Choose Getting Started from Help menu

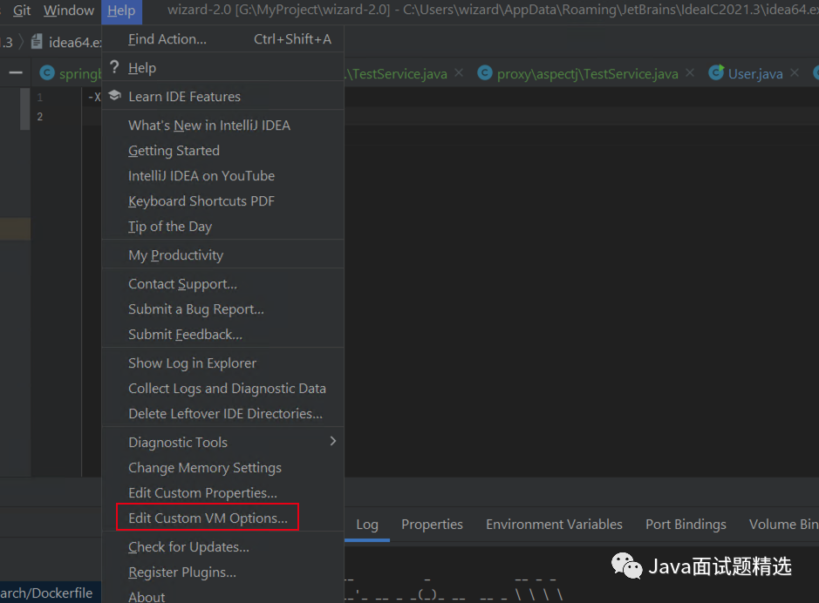(223, 151)
